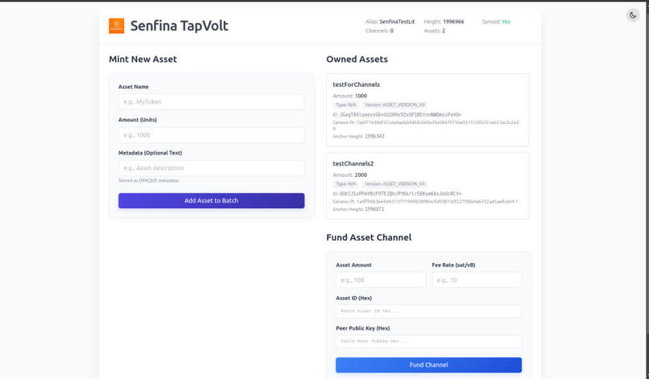Click the Alias value SenfinaTestLit

[397, 22]
